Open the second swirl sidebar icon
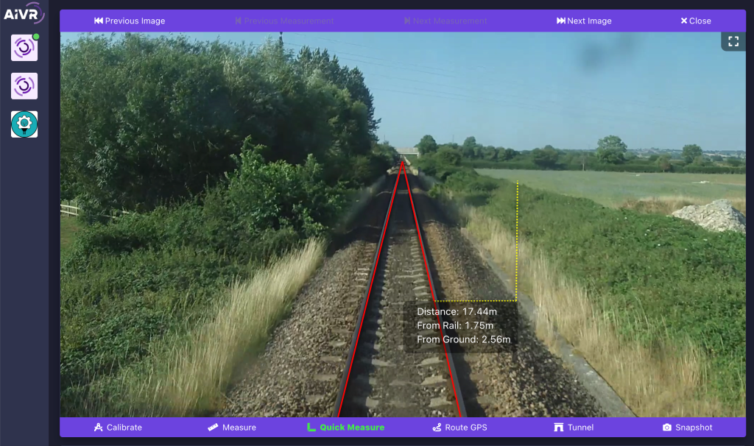Screen dimensions: 754x446 pyautogui.click(x=24, y=86)
